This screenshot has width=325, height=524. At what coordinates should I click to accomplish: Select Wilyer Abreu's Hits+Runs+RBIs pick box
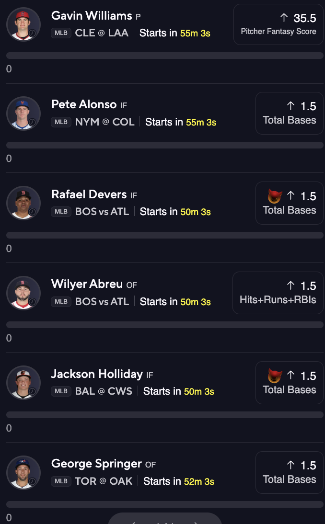pos(278,293)
